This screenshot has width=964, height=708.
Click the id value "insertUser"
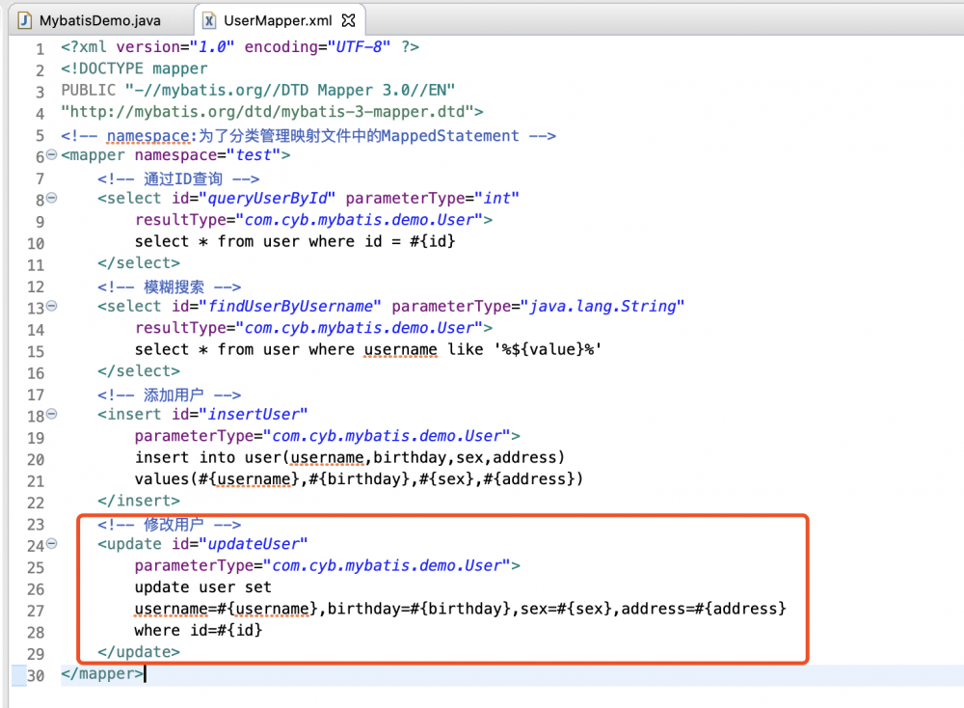pos(254,414)
